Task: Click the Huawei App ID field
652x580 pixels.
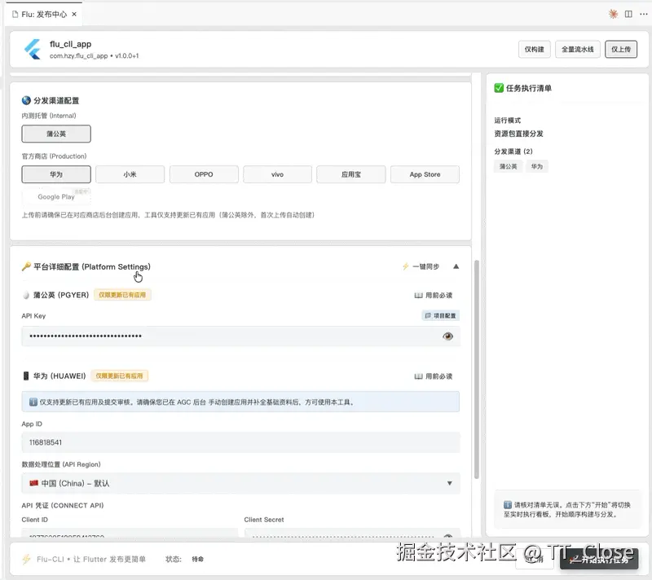Action: tap(240, 442)
